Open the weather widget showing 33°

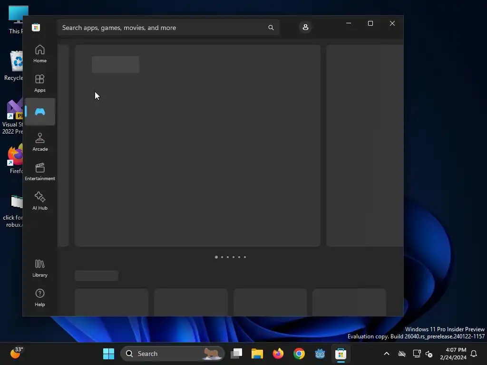coord(16,353)
